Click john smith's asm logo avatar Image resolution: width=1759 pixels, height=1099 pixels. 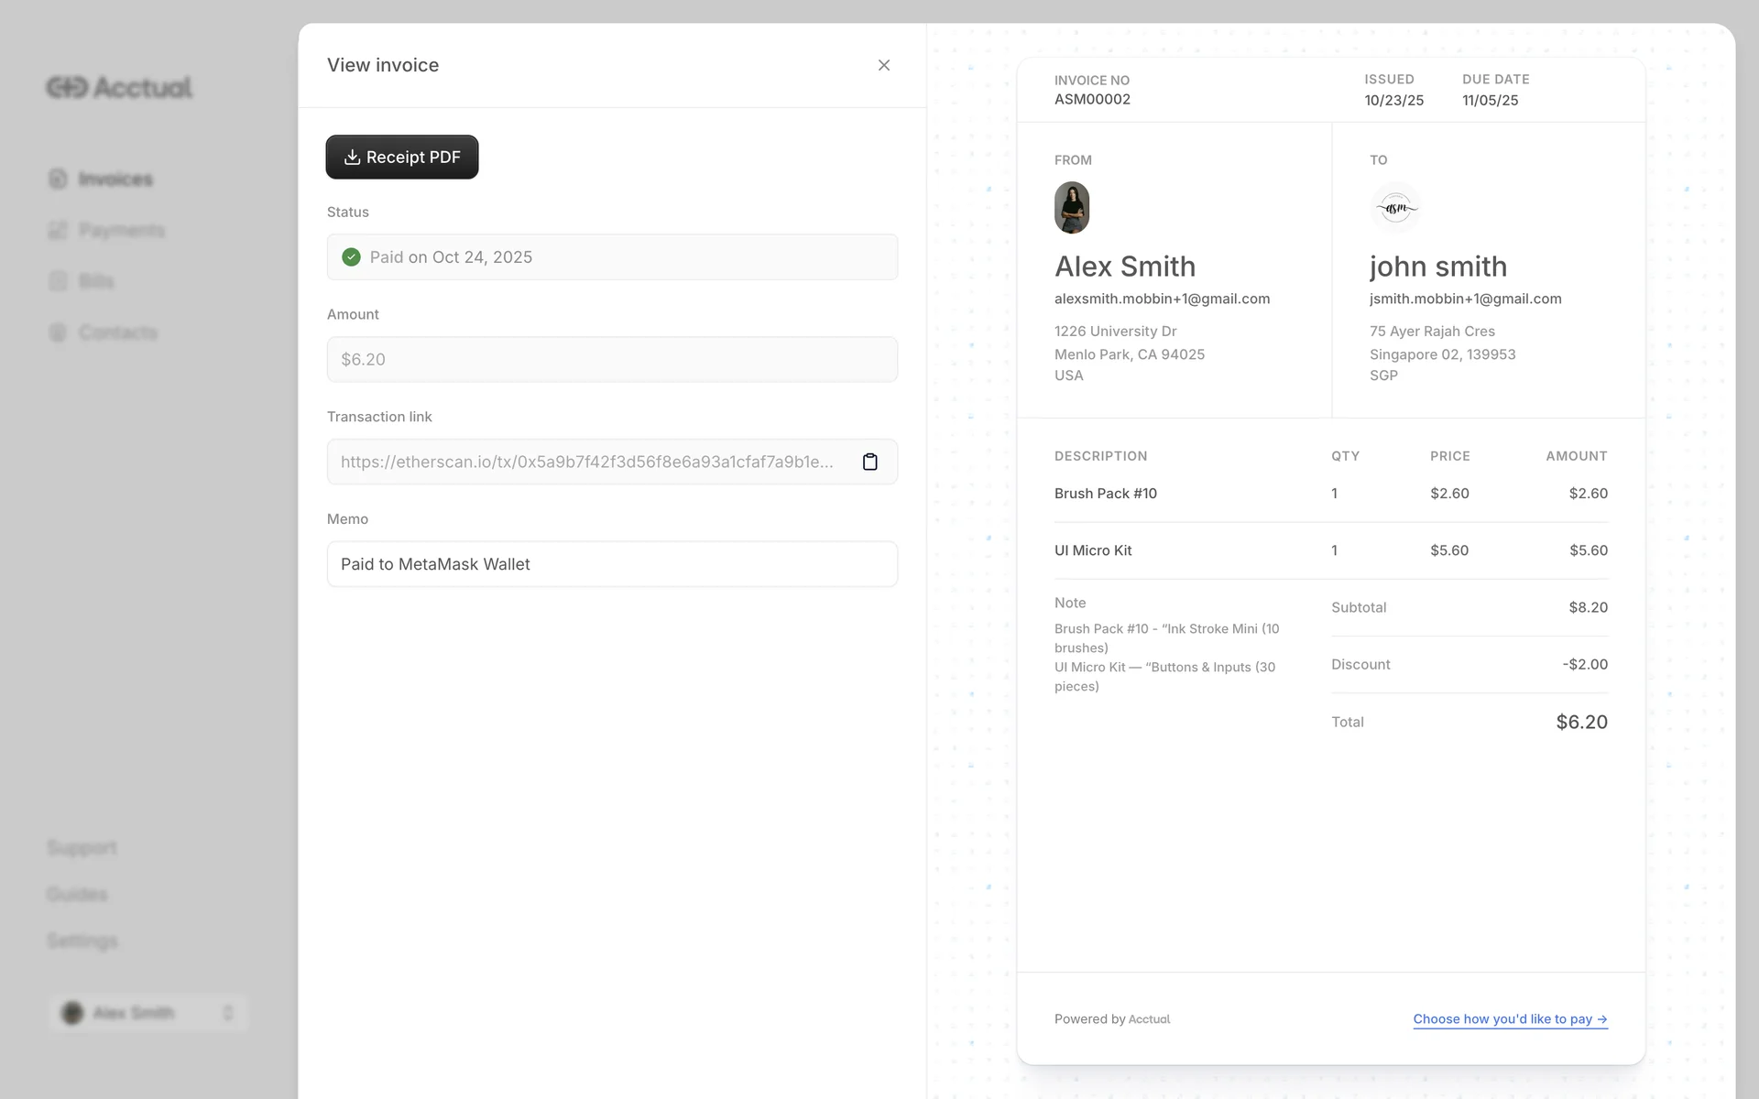click(1394, 207)
